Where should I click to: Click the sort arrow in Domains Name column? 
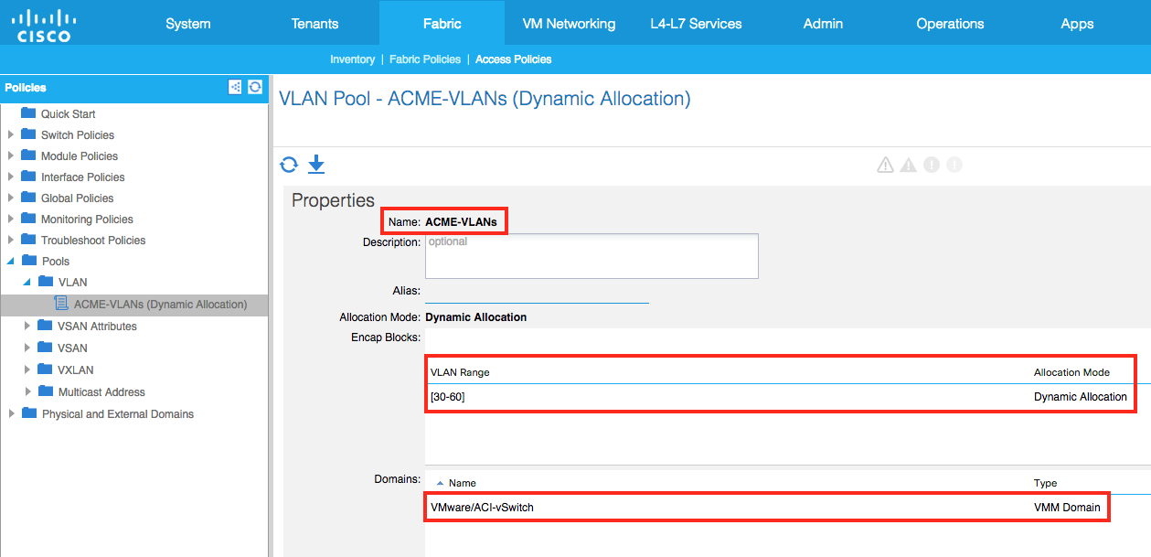(x=441, y=483)
